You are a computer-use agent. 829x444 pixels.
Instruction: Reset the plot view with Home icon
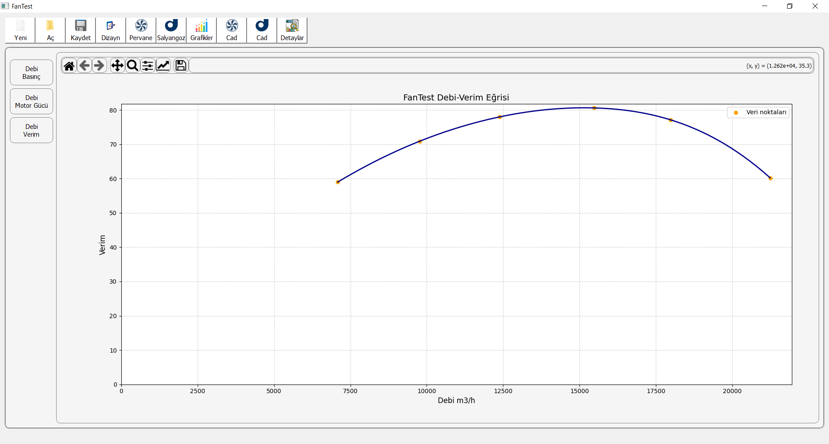point(69,66)
